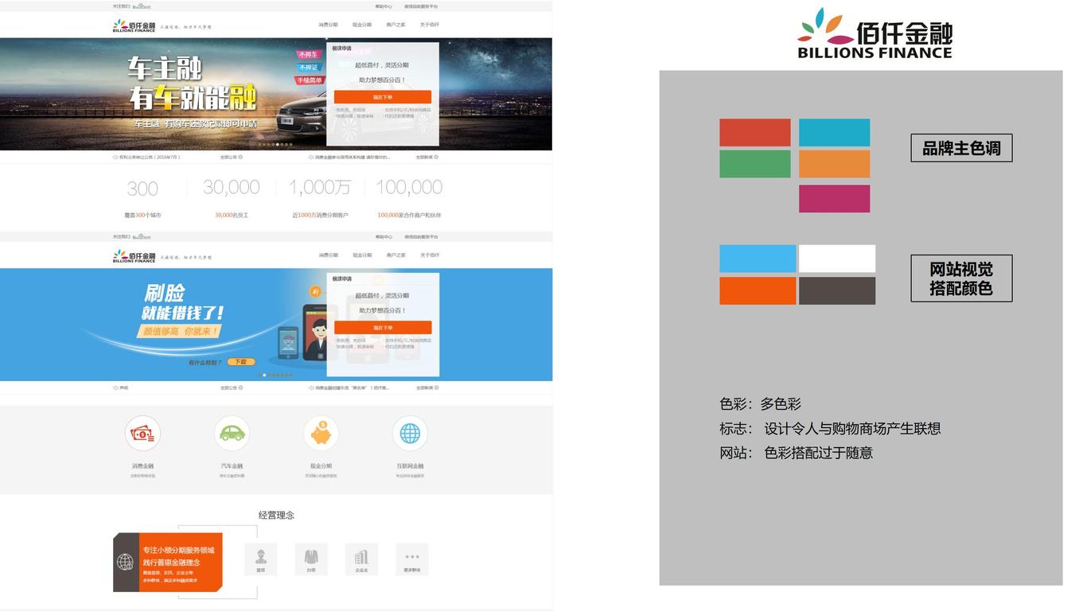Click the blue 不押证 ribbon tag
Viewport: 1087px width, 611px height.
[308, 68]
